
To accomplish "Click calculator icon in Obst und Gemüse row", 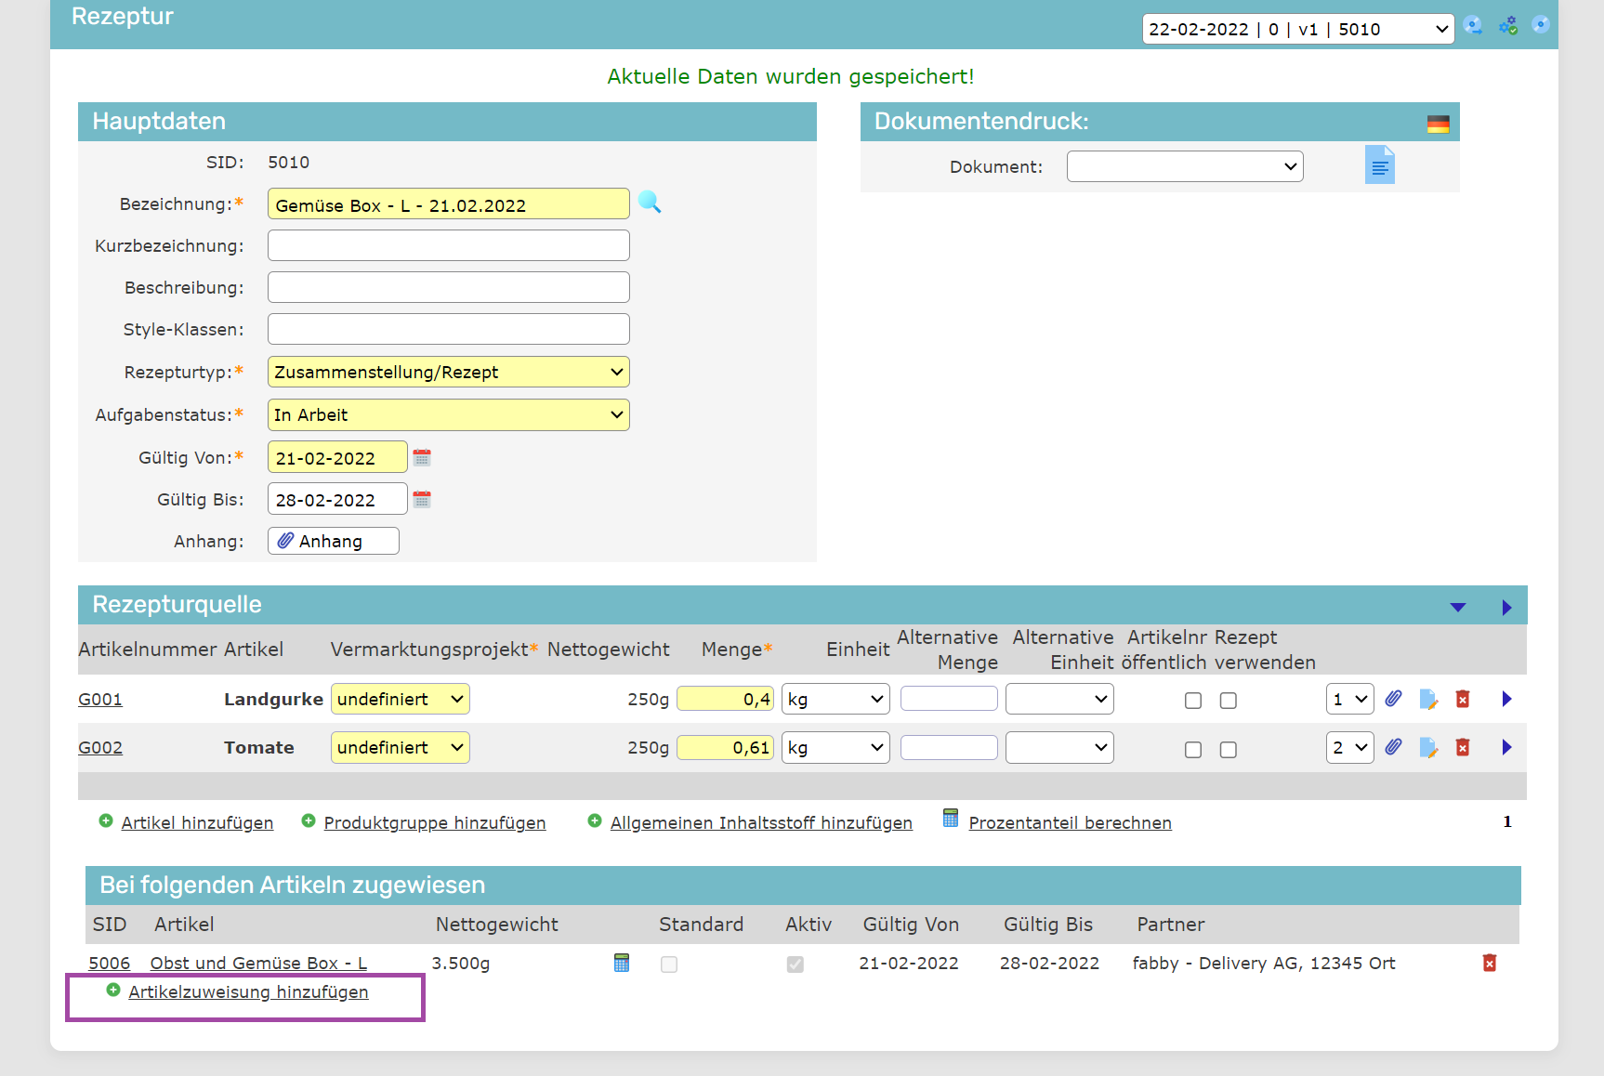I will coord(622,964).
